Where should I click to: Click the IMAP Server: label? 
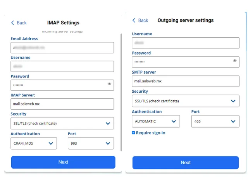tap(23, 95)
